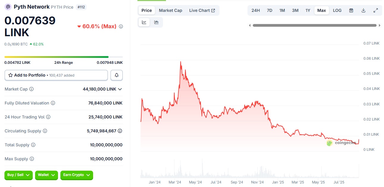Open Total Supply info icon
The image size is (384, 187).
pyautogui.click(x=33, y=145)
